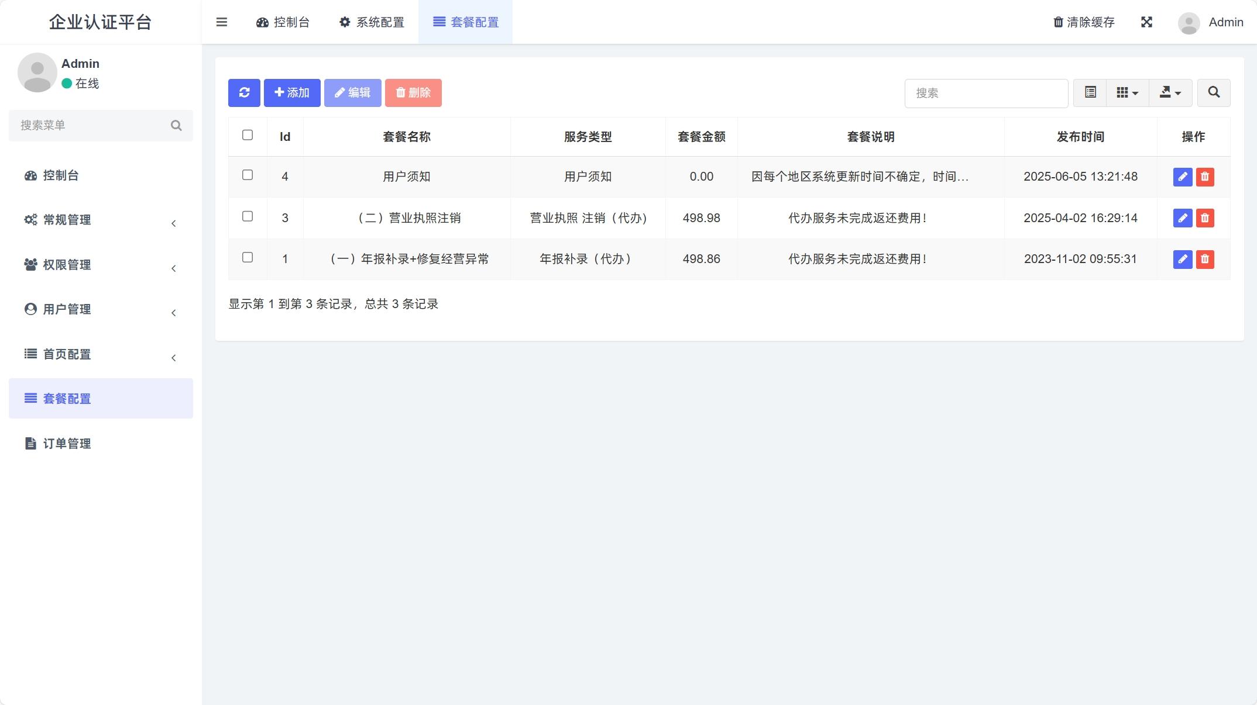Toggle the table card view icon
Image resolution: width=1257 pixels, height=705 pixels.
tap(1090, 93)
